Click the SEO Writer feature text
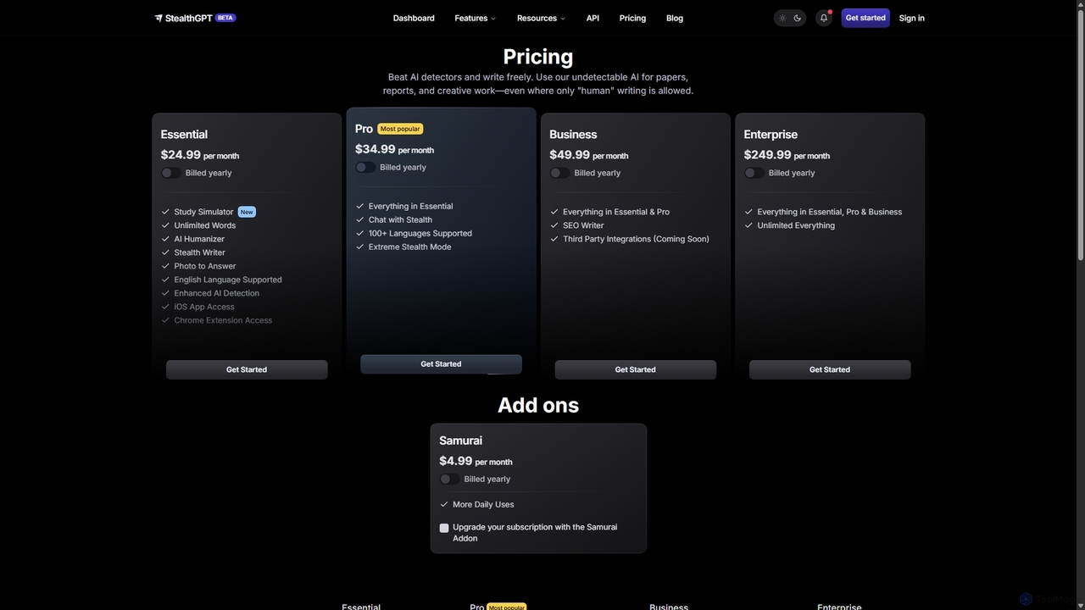1085x610 pixels. (x=583, y=225)
